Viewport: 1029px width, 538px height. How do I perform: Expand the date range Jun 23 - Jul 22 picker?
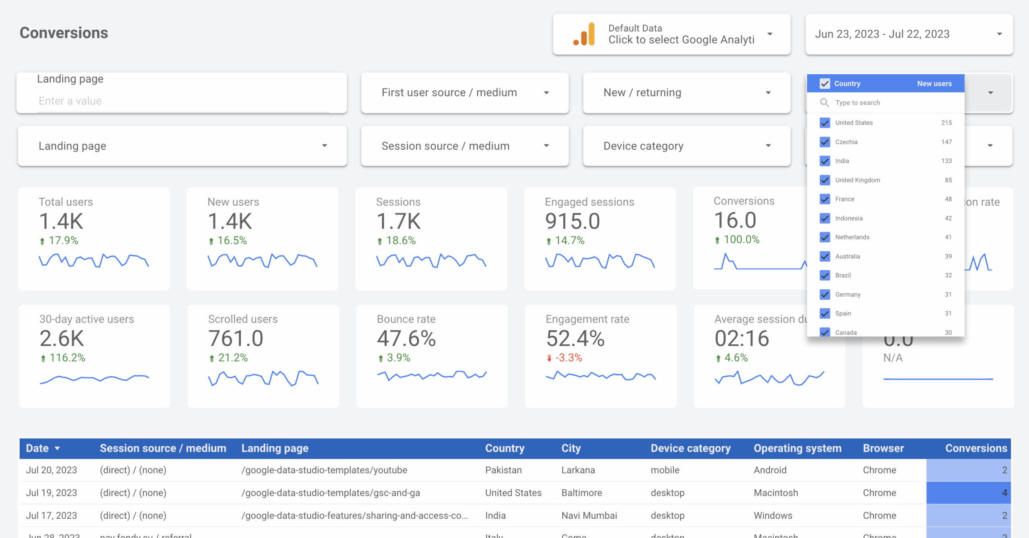[908, 34]
